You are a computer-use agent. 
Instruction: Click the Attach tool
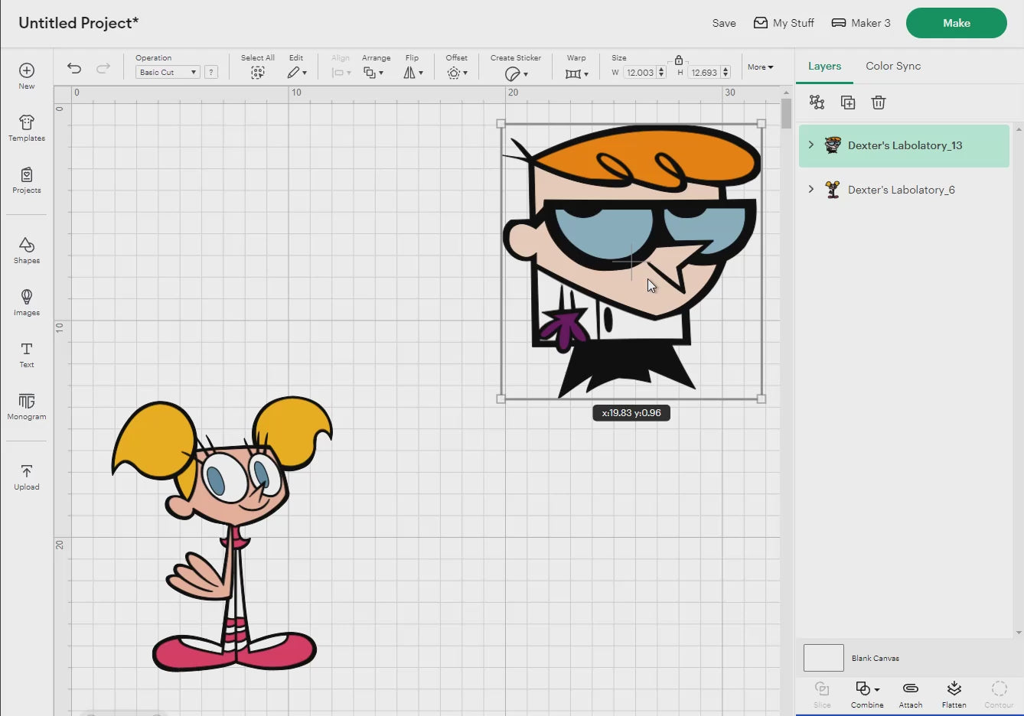click(911, 694)
